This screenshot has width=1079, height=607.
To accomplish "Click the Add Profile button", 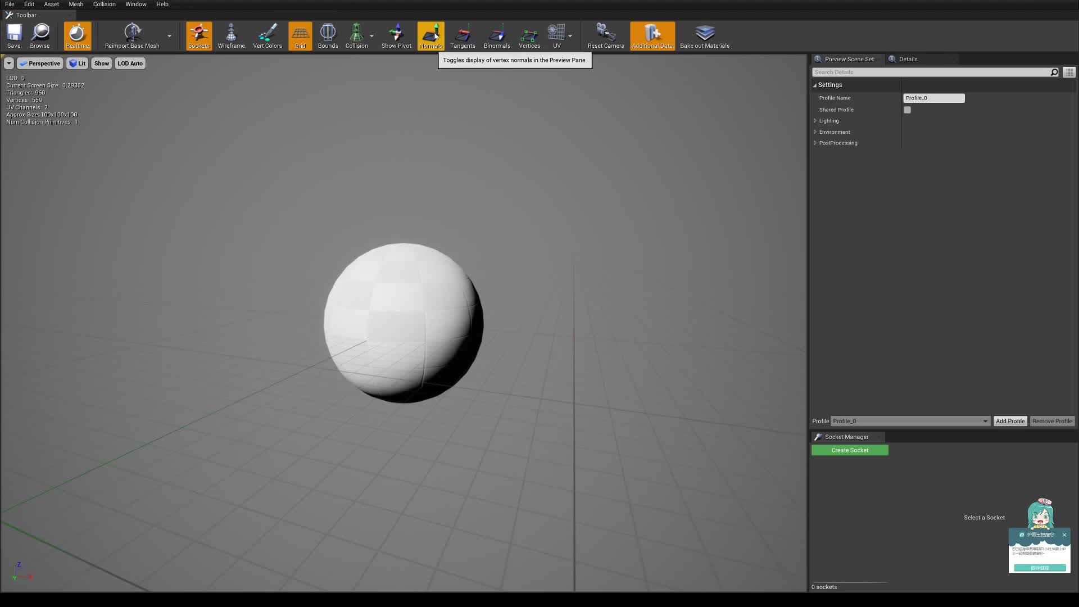I will [x=1009, y=421].
